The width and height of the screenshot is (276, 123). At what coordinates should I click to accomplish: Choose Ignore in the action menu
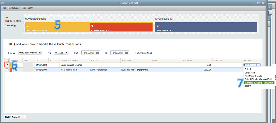(248, 86)
